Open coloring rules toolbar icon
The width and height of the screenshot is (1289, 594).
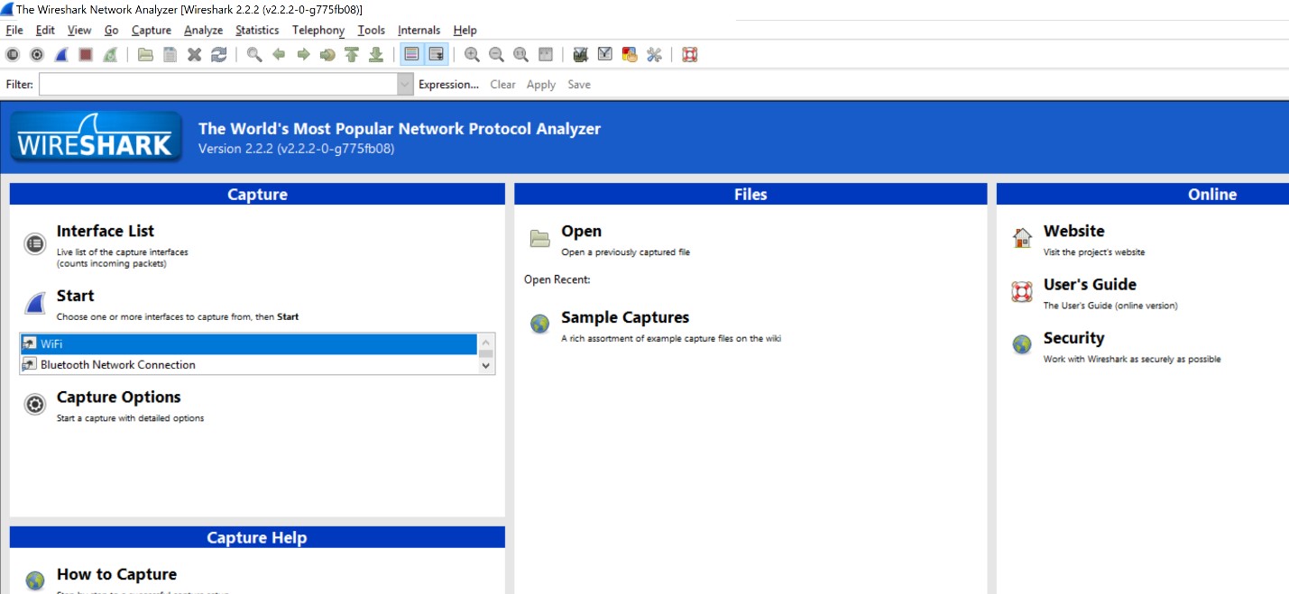[630, 55]
